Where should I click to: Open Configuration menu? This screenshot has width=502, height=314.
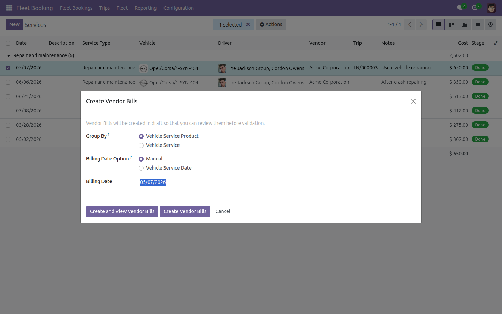(x=178, y=8)
